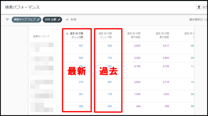Select the impressions value 4,728

[166, 66]
